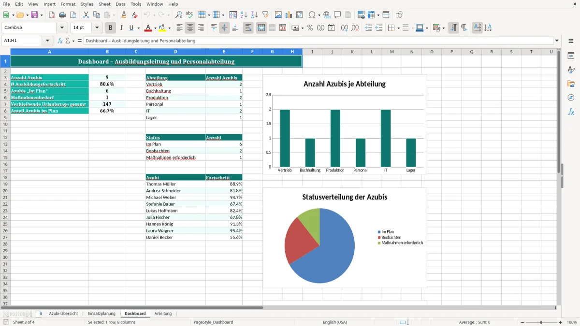580x326 pixels.
Task: Sort descending icon in toolbar
Action: [255, 15]
